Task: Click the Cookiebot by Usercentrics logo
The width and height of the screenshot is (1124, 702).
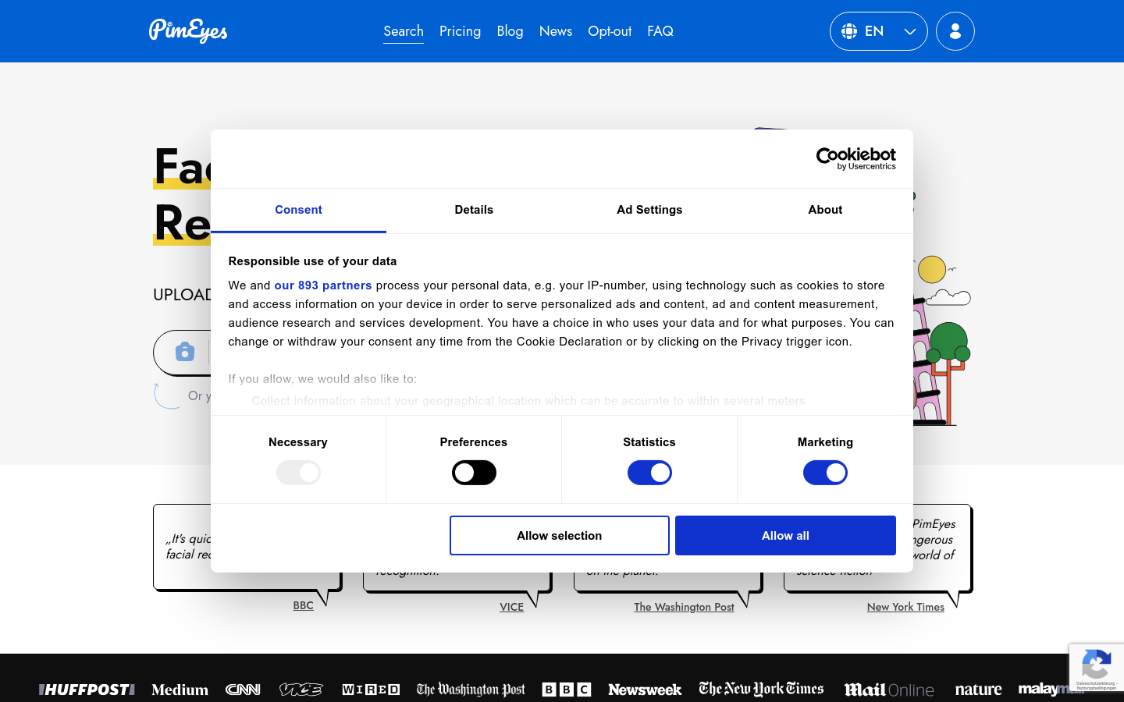Action: click(x=855, y=158)
